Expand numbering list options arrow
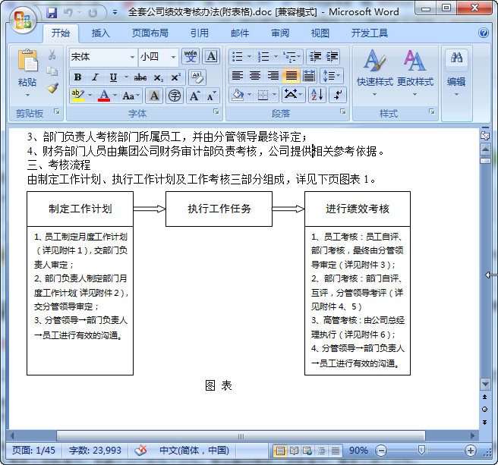Image resolution: width=498 pixels, height=465 pixels. (x=276, y=57)
